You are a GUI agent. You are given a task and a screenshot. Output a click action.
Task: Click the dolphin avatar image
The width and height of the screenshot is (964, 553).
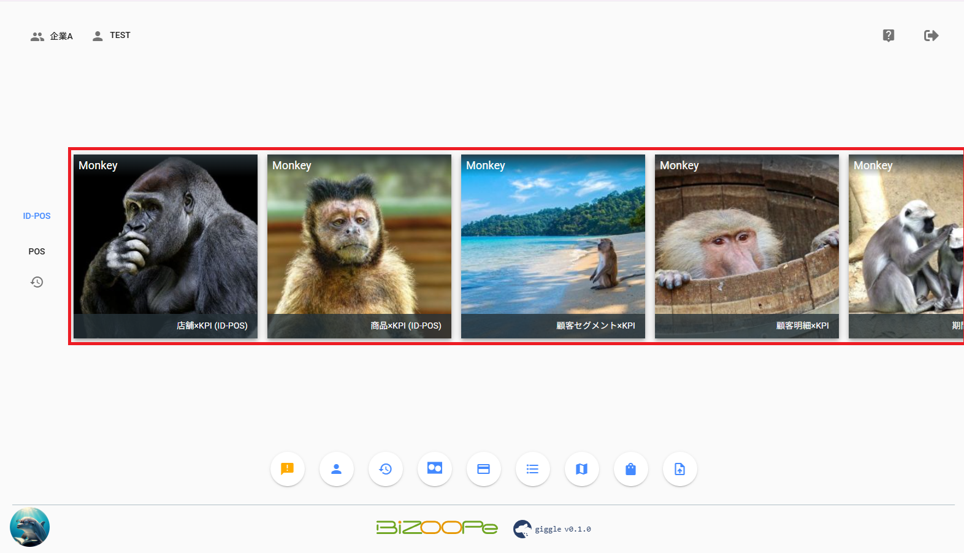tap(29, 527)
